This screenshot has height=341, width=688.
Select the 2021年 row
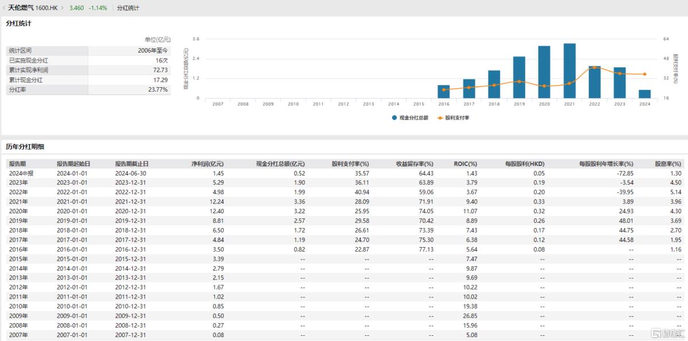344,202
